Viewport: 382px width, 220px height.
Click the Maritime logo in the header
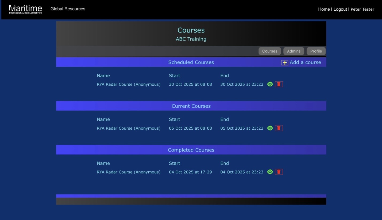click(26, 9)
